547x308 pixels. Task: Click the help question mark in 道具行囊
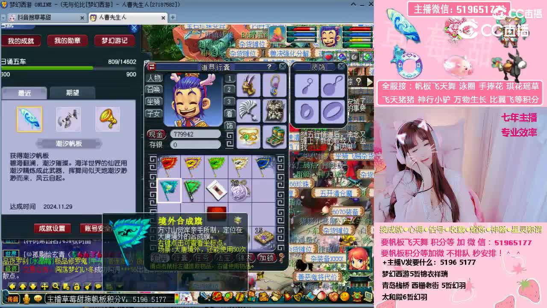tap(269, 67)
